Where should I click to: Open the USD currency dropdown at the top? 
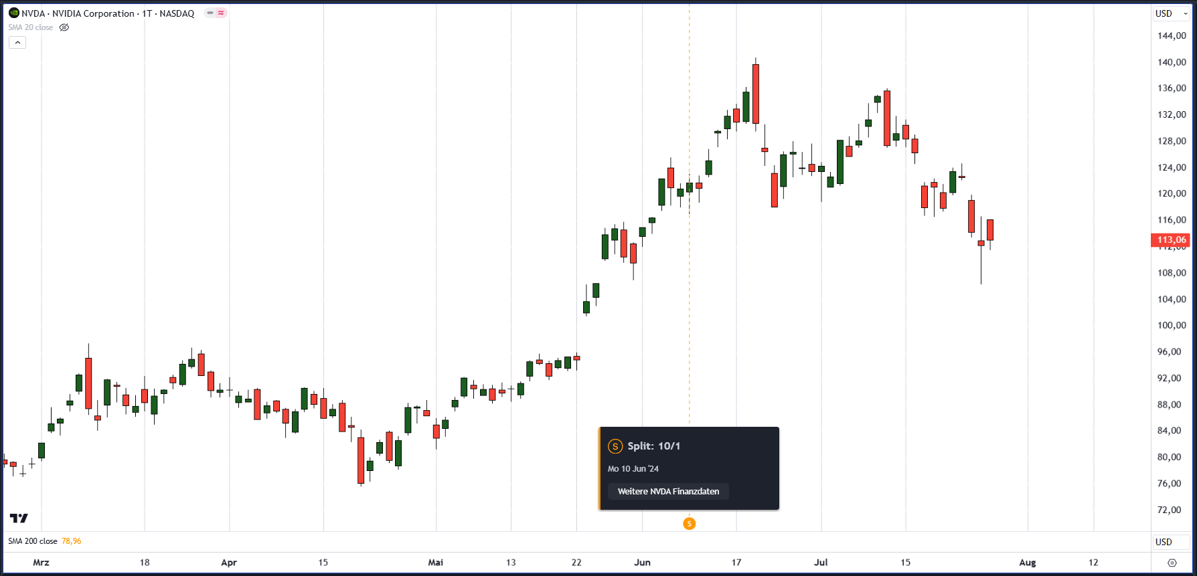click(1171, 13)
